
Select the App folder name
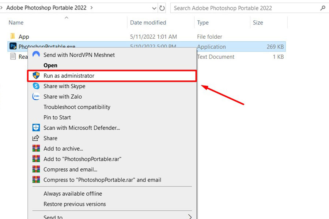24,36
